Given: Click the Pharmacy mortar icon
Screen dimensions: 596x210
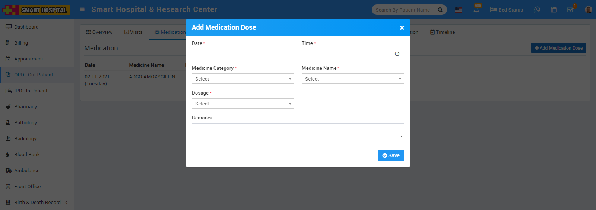Looking at the screenshot, I should 8,107.
